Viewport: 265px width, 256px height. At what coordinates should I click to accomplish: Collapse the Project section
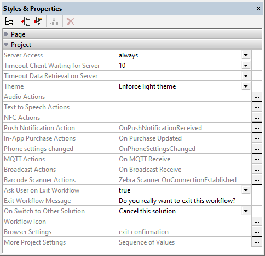point(7,44)
